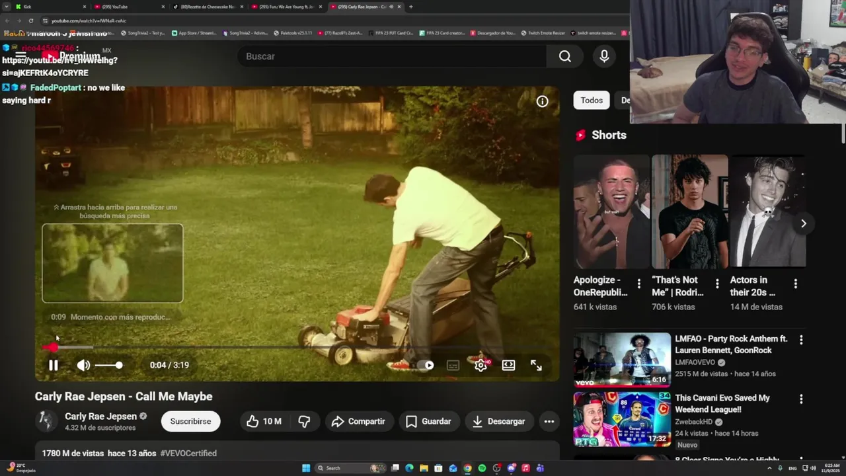Open options for Party Rock Anthem video
Screen dimensions: 846x476
pyautogui.click(x=801, y=340)
